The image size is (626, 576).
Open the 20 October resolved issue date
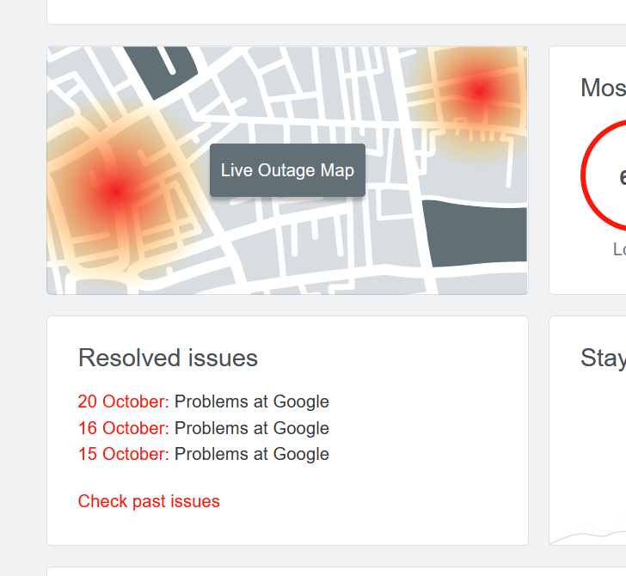click(123, 401)
